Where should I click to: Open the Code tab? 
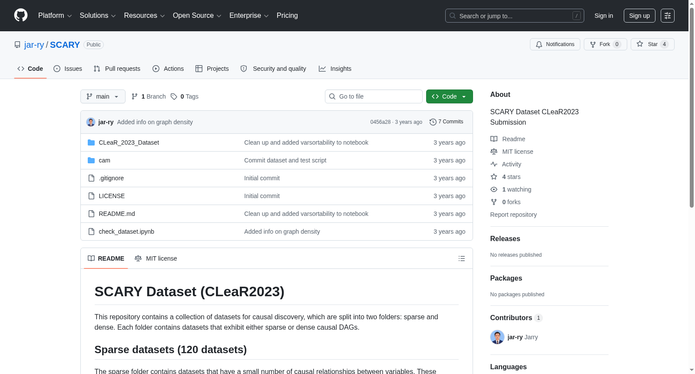click(30, 69)
